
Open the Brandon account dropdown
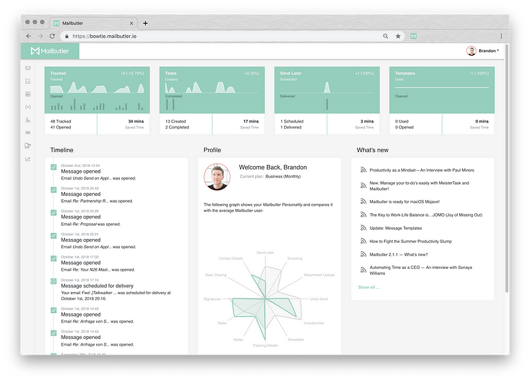[489, 51]
